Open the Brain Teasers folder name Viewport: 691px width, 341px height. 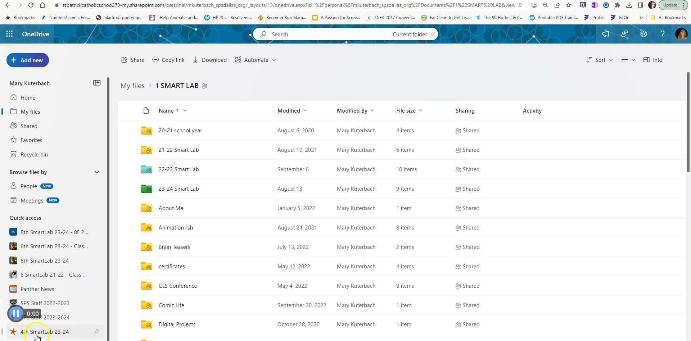[x=174, y=247]
